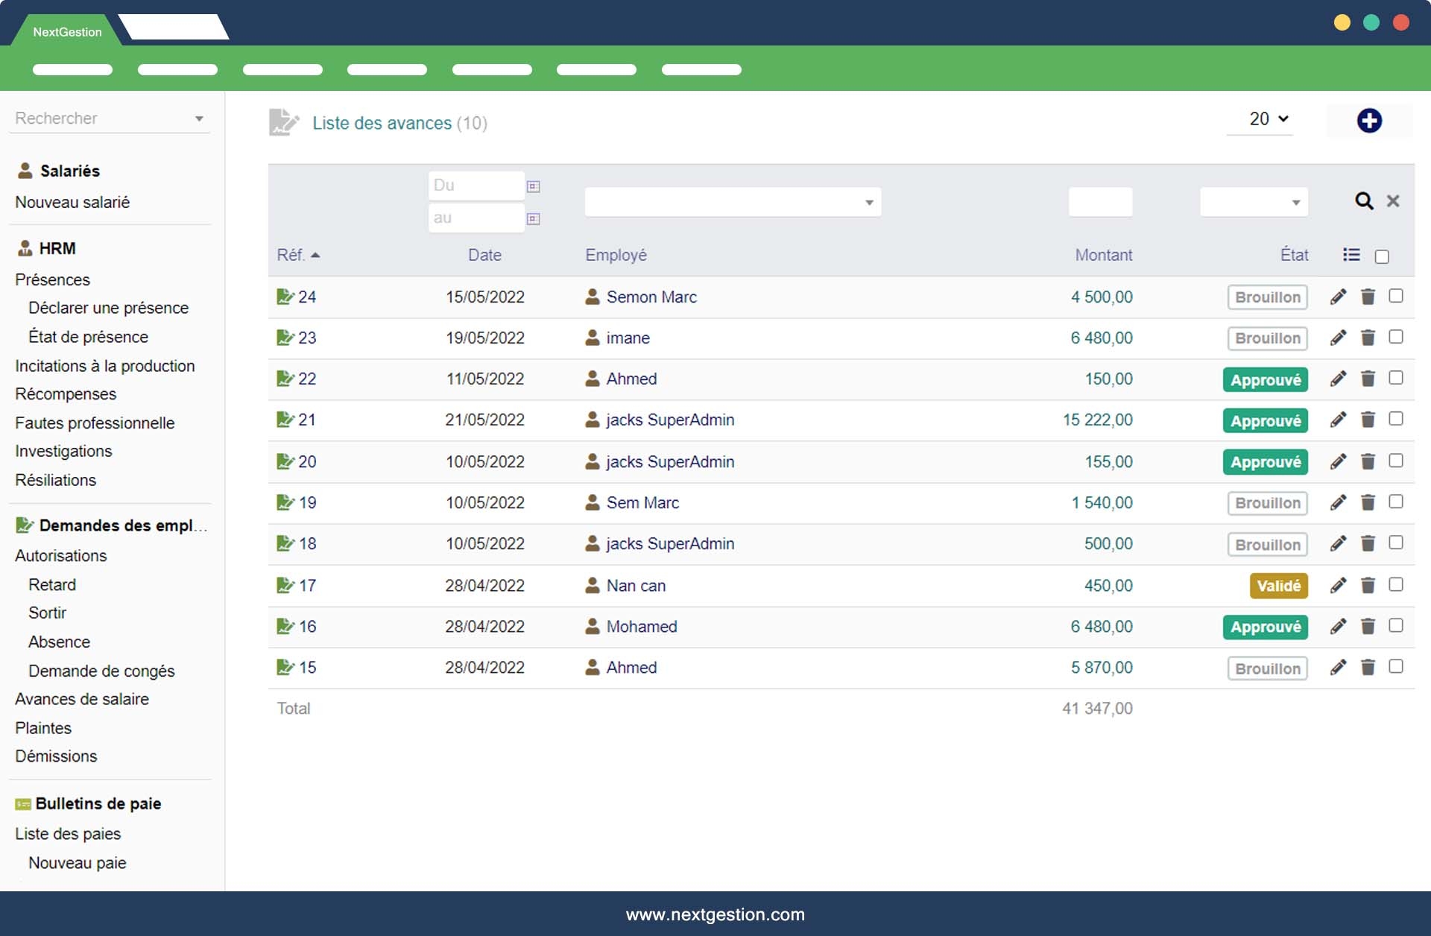
Task: Click the Montant filter input field
Action: click(1100, 203)
